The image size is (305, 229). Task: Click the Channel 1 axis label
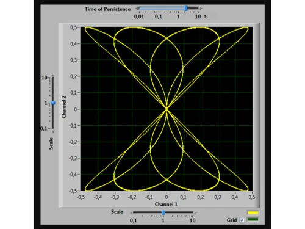click(166, 204)
